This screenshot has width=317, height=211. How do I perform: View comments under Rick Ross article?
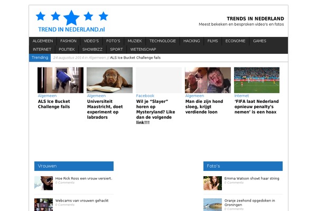65,183
